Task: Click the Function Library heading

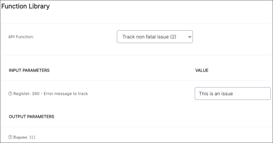Action: [25, 6]
